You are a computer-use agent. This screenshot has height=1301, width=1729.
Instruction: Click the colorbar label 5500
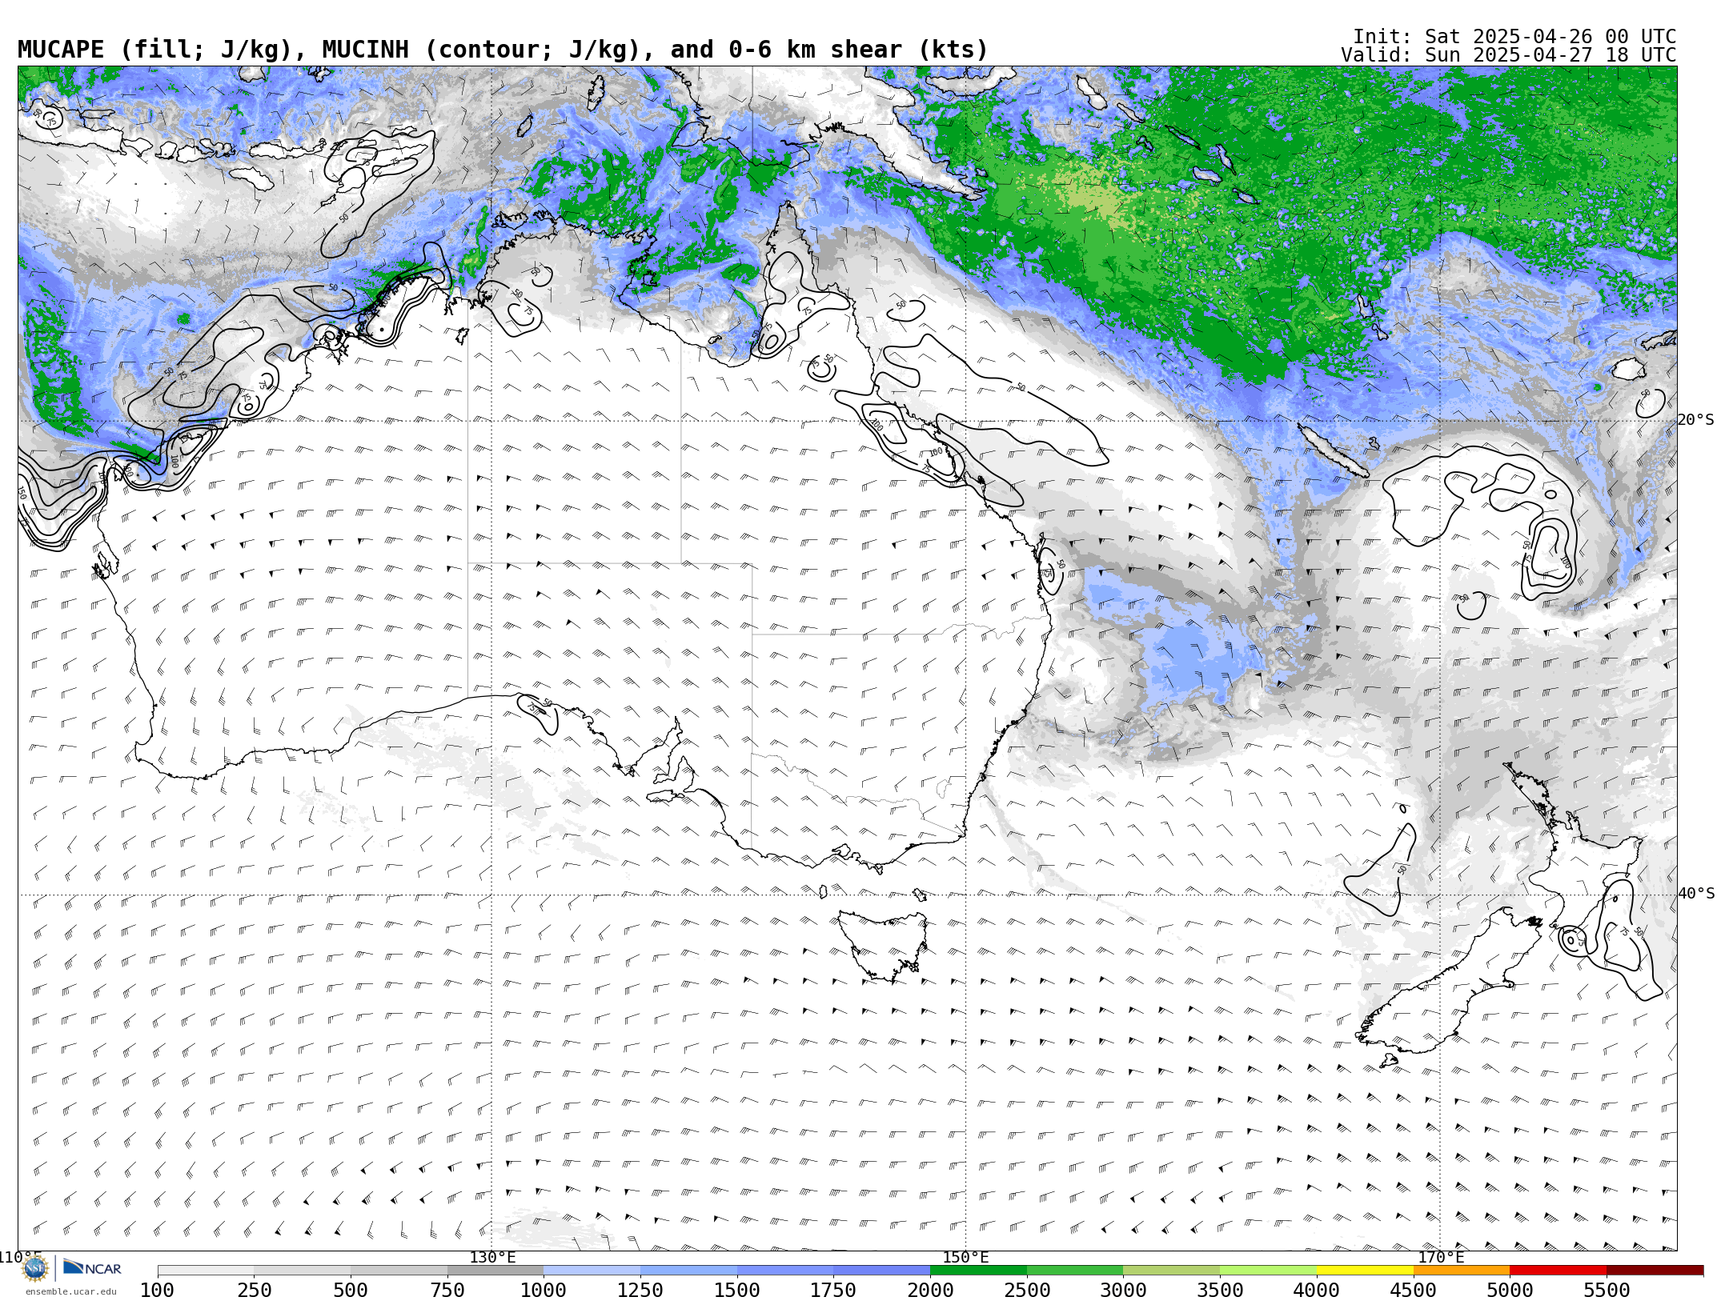(1607, 1291)
